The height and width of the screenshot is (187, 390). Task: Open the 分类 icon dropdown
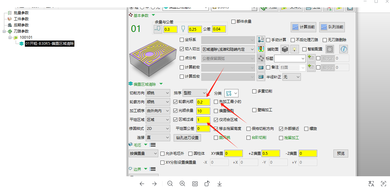pos(231,93)
